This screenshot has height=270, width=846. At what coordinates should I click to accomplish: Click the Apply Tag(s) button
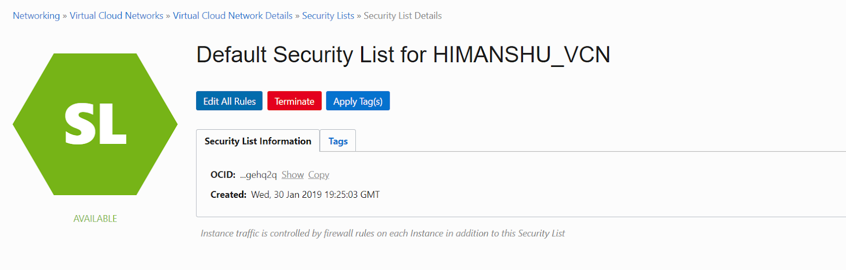tap(358, 101)
